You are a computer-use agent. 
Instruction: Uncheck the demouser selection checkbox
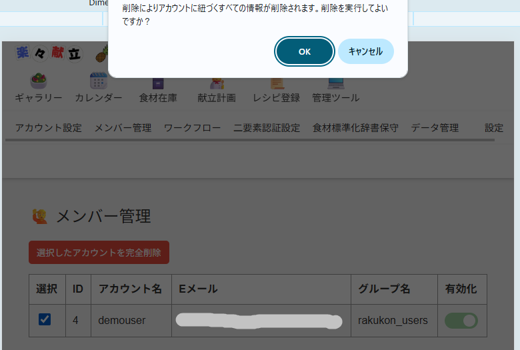(x=45, y=319)
